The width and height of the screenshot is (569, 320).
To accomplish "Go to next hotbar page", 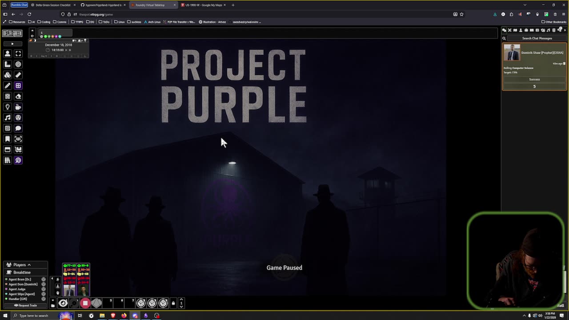I will (x=181, y=306).
